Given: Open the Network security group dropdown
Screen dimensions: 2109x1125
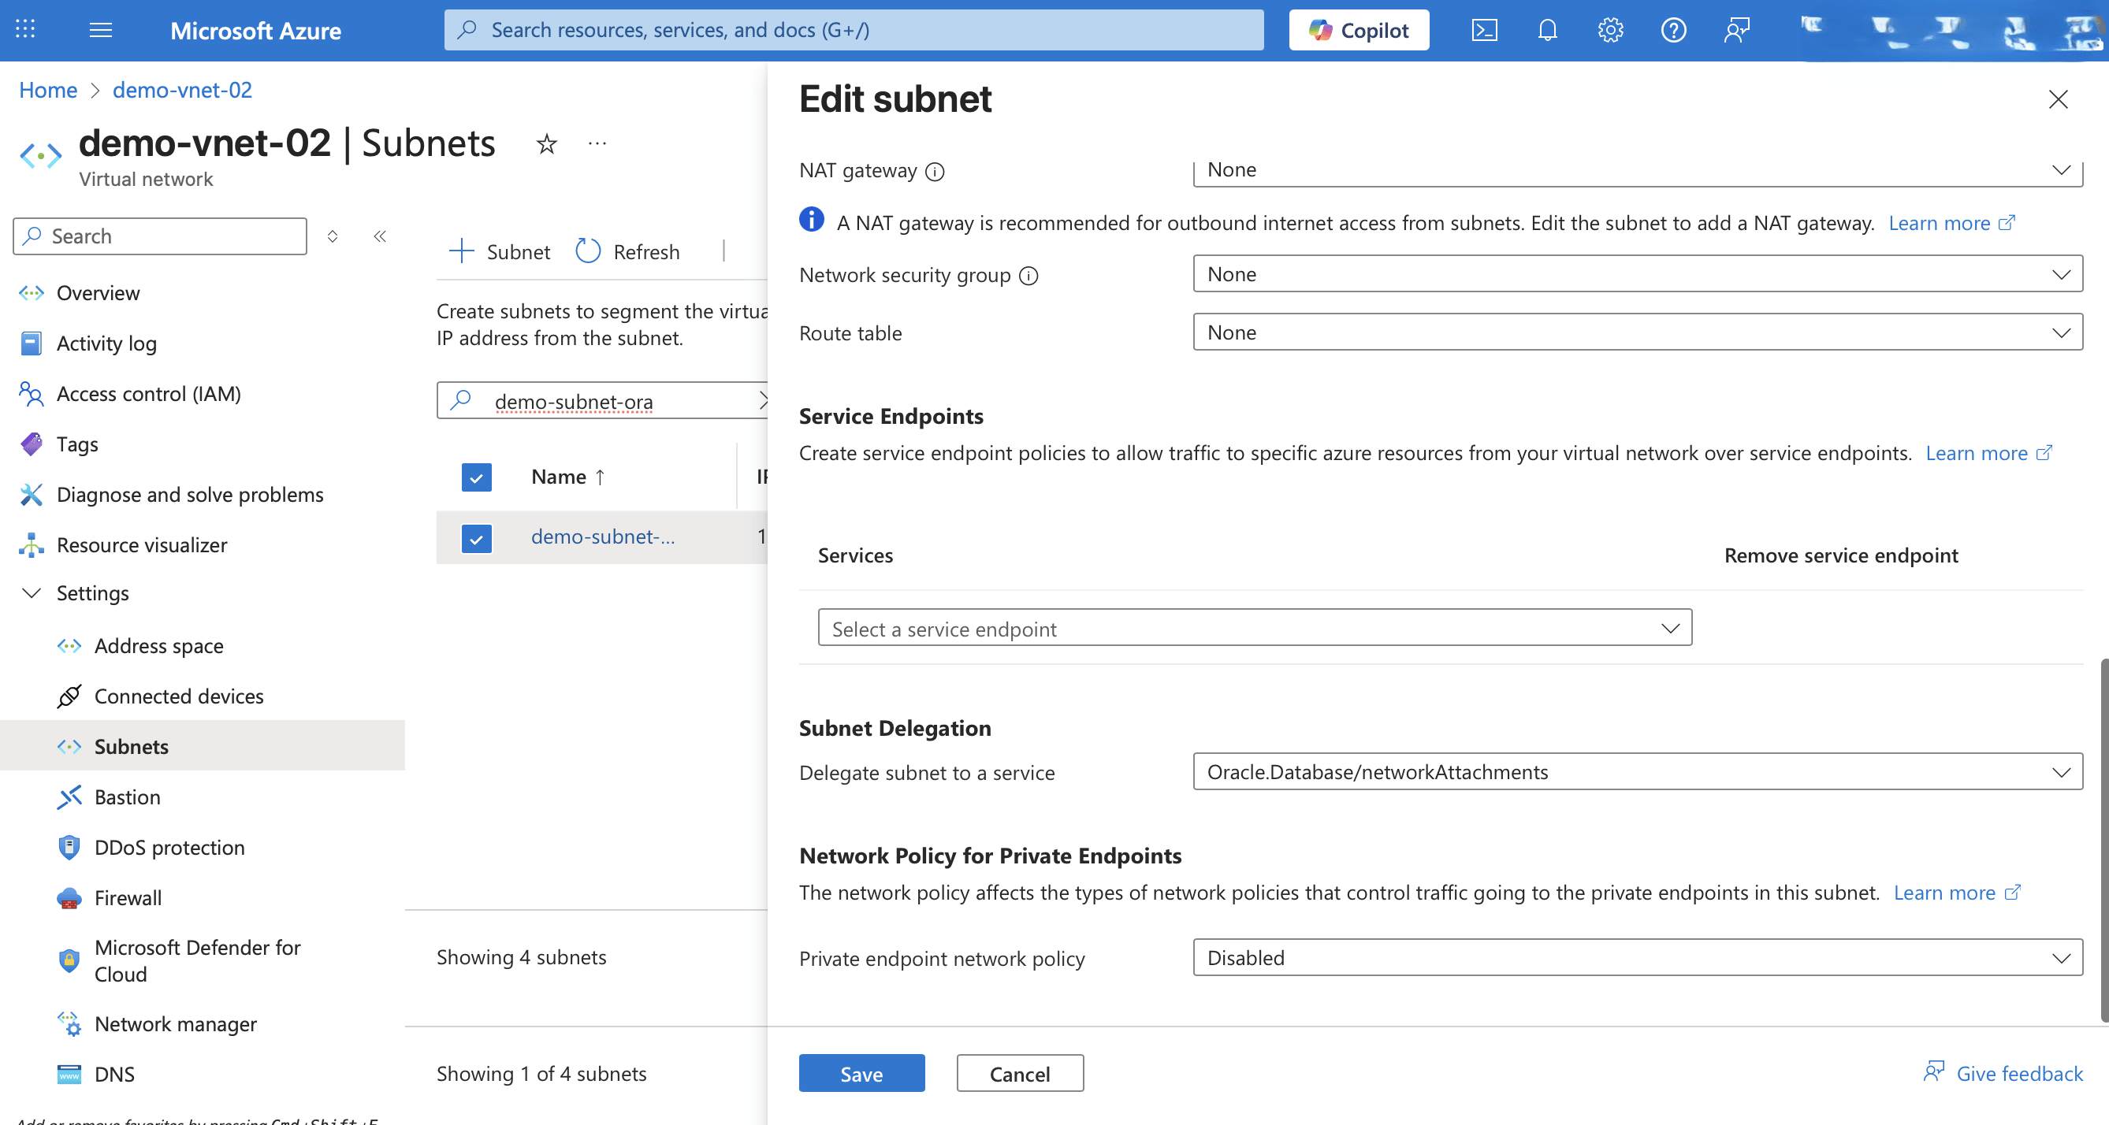Looking at the screenshot, I should (x=1638, y=274).
